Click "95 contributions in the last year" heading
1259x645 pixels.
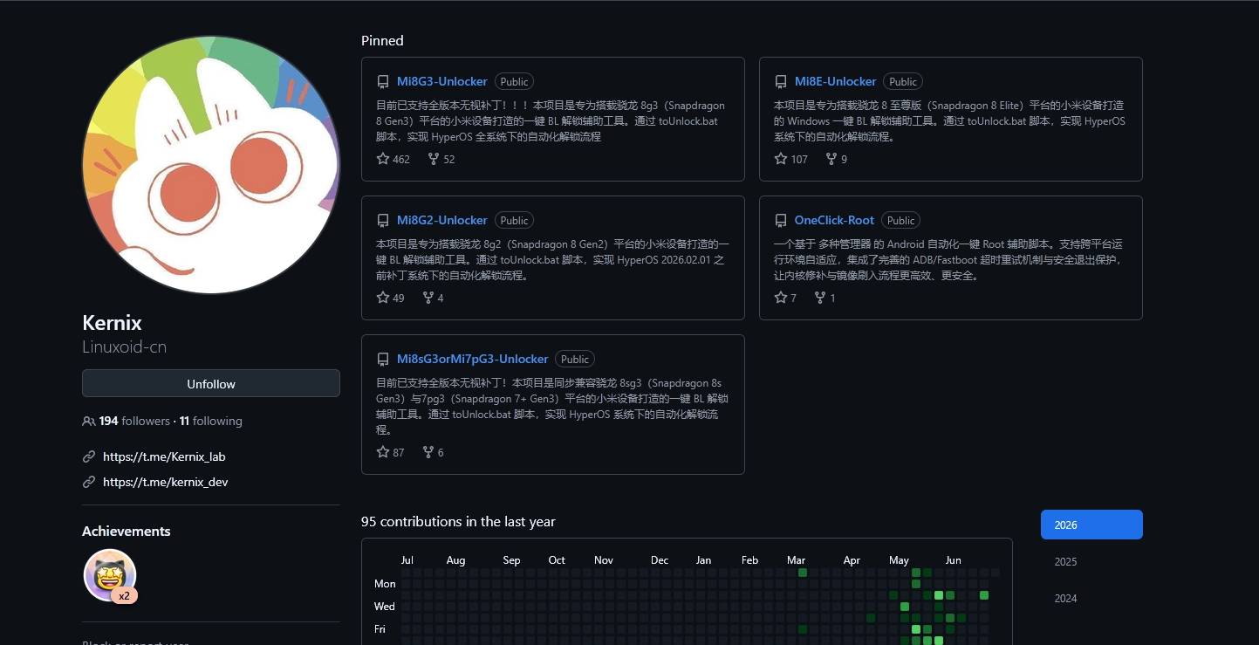[x=458, y=522]
